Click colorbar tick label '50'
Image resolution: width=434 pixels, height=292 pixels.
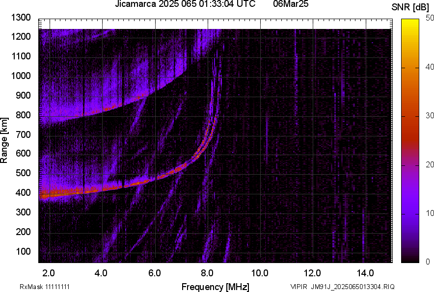tap(430, 18)
